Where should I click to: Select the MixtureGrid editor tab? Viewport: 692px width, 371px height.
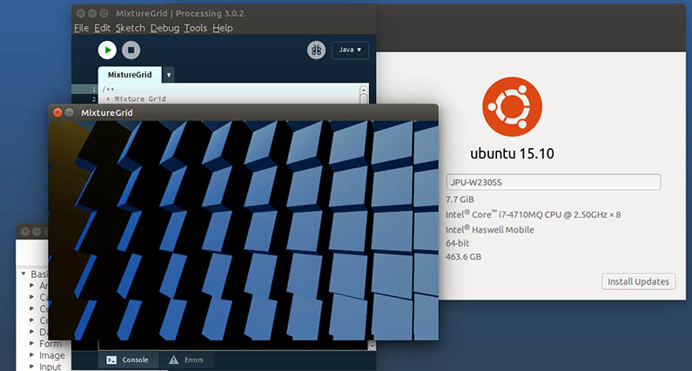click(x=130, y=75)
